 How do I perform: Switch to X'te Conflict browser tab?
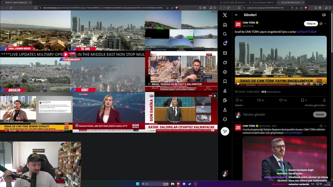click(x=233, y=3)
